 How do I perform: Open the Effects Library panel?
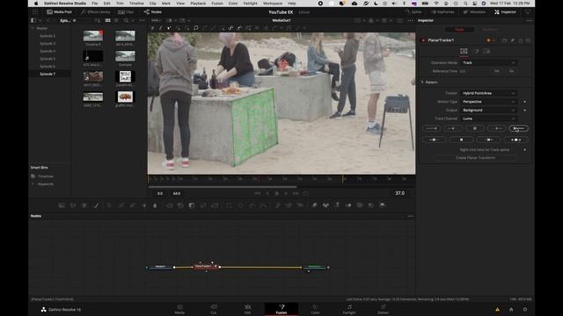(96, 11)
